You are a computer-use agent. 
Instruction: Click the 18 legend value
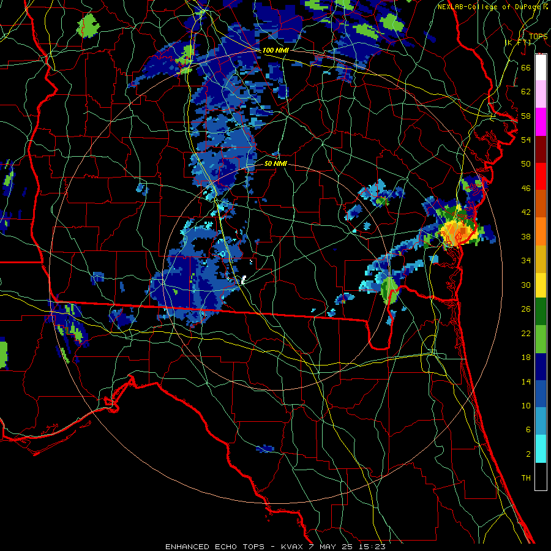[x=526, y=358]
